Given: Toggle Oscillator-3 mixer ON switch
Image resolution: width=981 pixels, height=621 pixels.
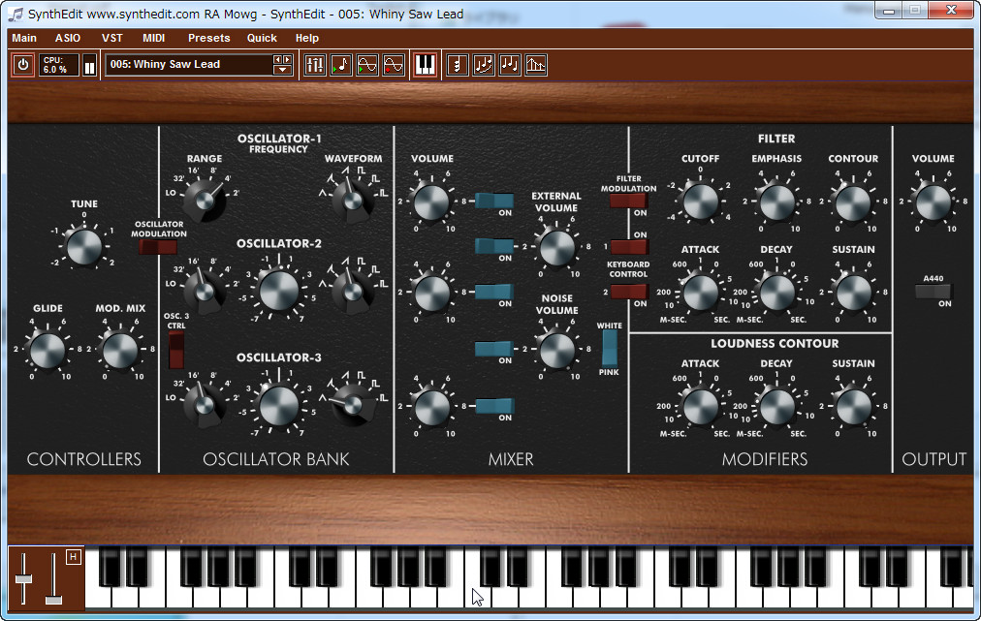Looking at the screenshot, I should tap(494, 406).
